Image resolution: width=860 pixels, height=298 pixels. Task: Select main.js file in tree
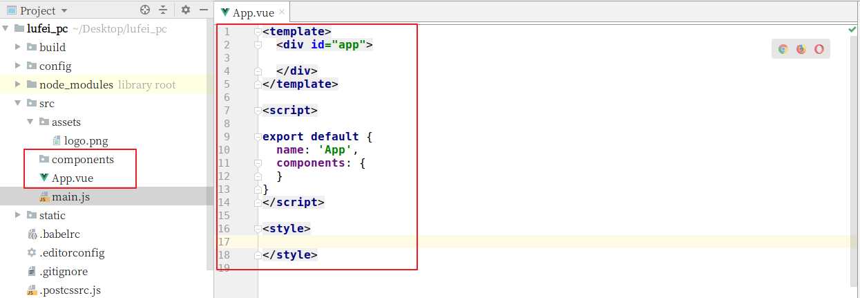64,197
